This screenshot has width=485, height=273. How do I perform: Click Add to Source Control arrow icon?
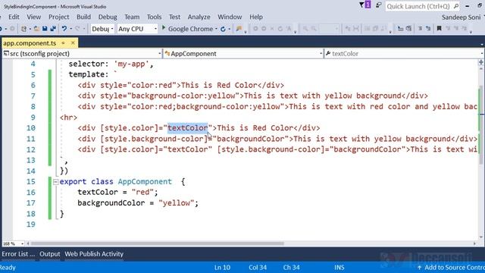click(x=419, y=268)
